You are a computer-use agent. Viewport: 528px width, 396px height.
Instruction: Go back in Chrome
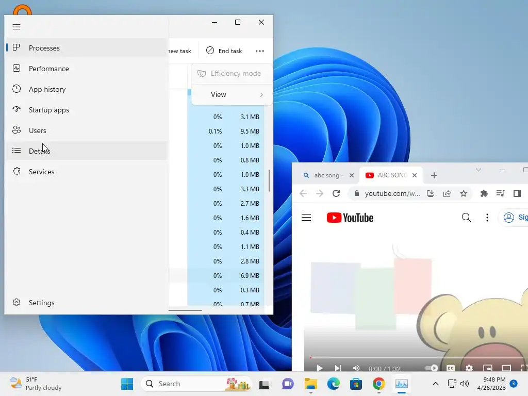[303, 194]
